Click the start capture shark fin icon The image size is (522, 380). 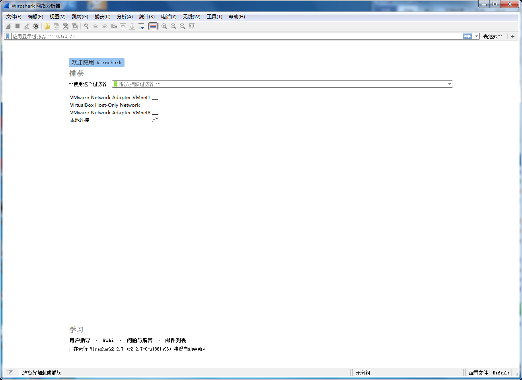8,26
